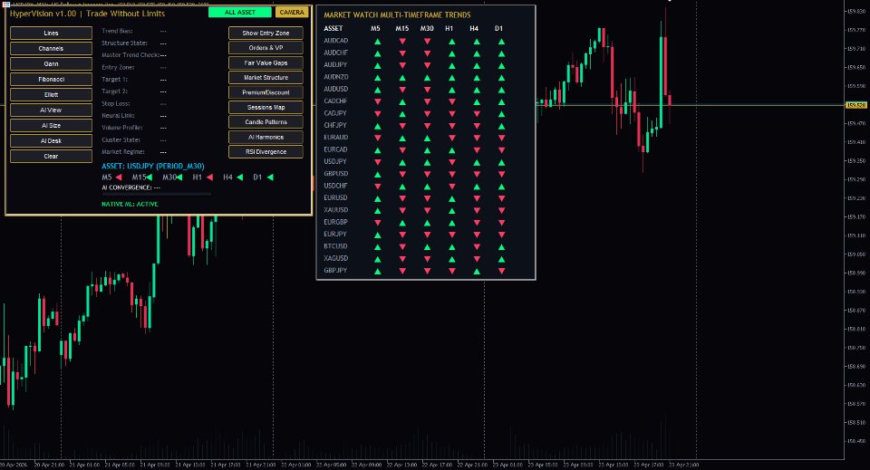Select the GBPJPY row label

coord(335,271)
